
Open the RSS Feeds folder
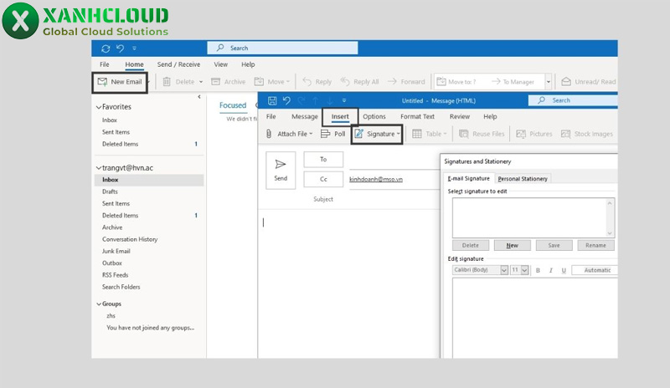coord(115,275)
